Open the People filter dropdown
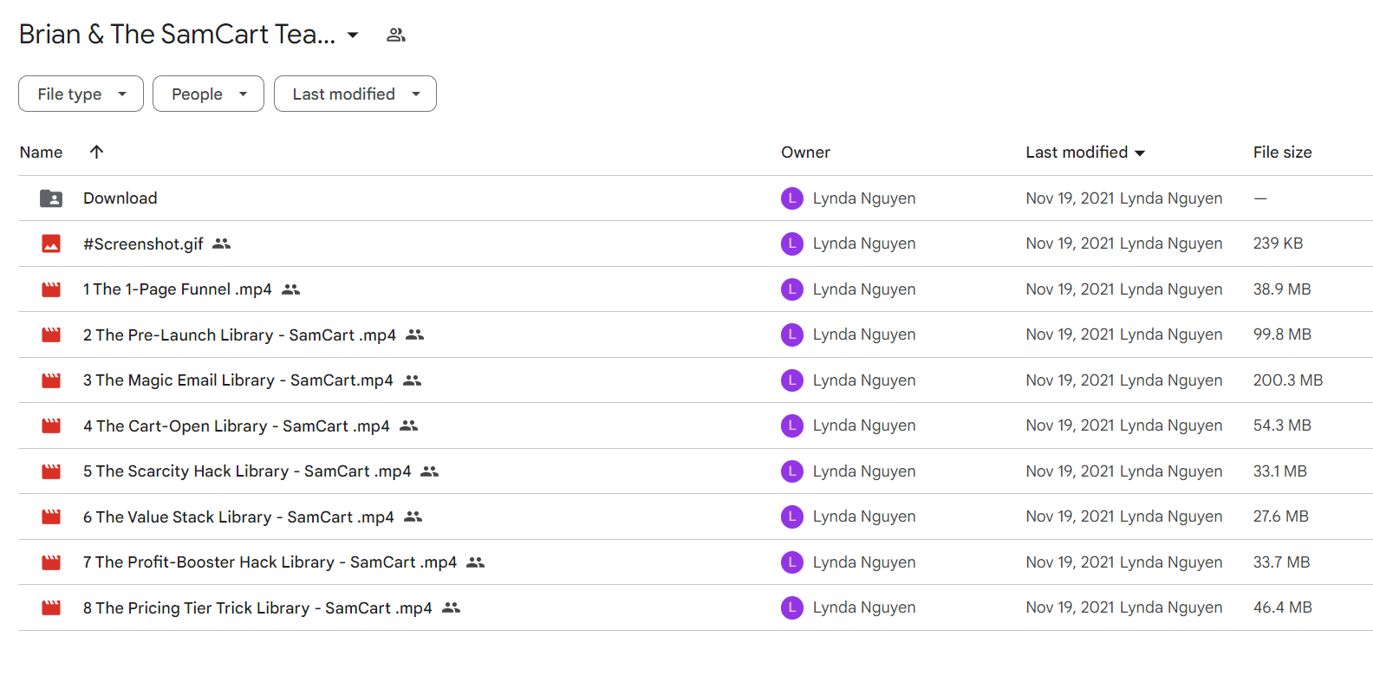This screenshot has height=682, width=1373. click(x=208, y=94)
